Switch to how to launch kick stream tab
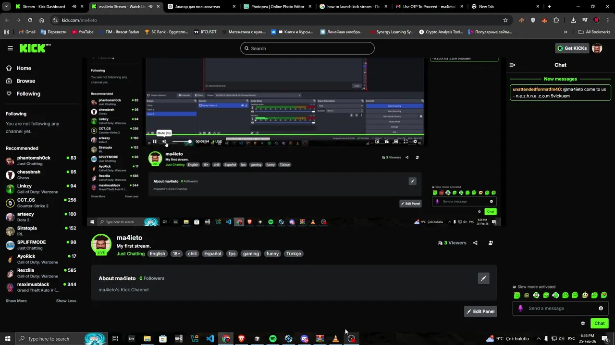Screen dimensions: 615x345 [354, 7]
